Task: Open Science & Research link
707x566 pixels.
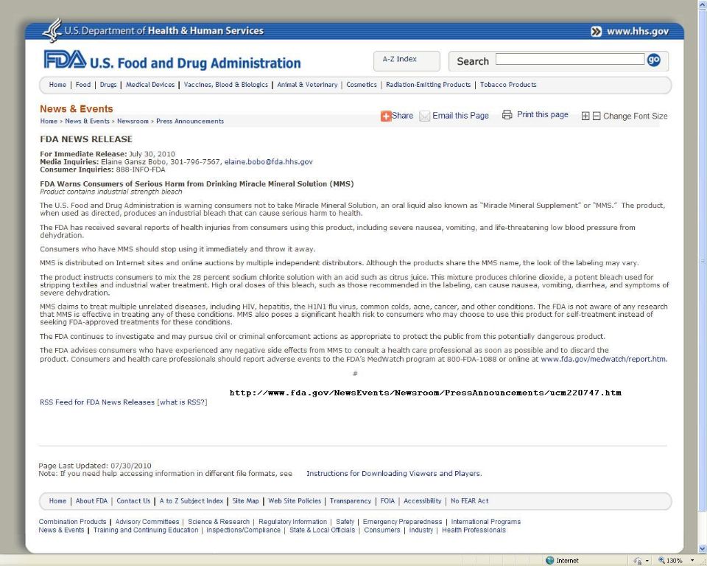Action: [219, 522]
